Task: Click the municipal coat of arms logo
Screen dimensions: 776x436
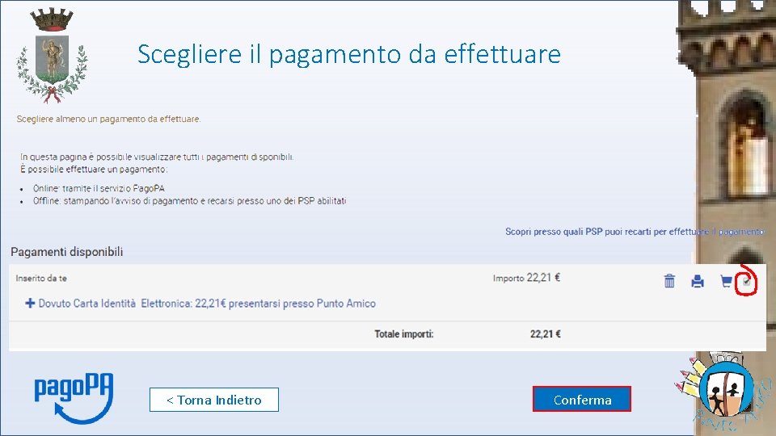Action: pos(52,56)
